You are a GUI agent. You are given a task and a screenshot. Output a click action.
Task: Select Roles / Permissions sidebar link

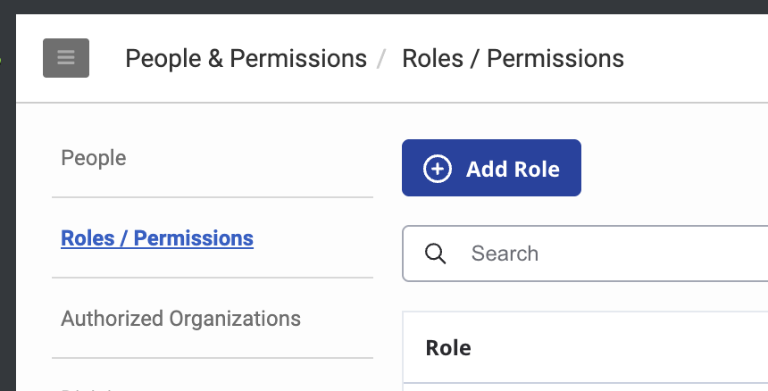(x=157, y=238)
